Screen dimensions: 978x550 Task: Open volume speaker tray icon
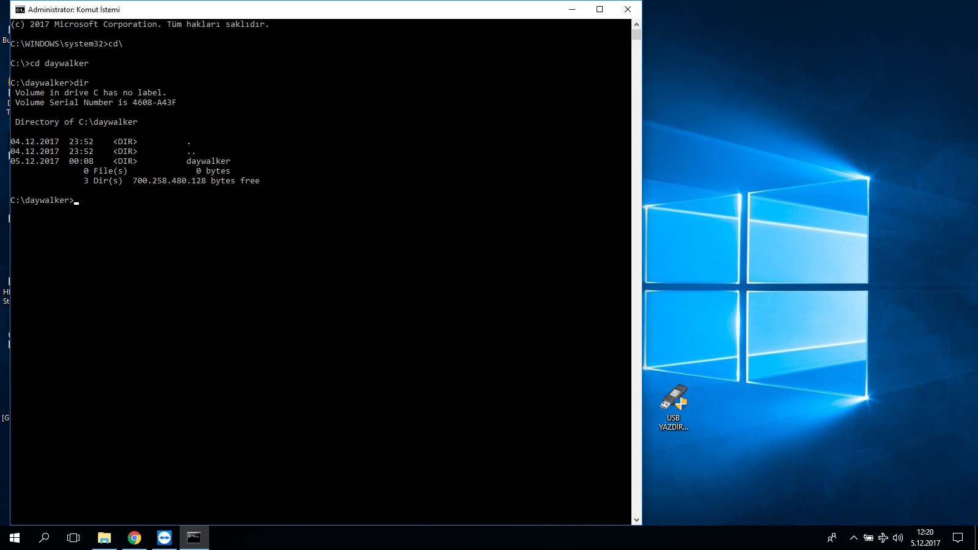898,538
